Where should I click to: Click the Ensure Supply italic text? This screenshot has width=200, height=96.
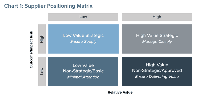[x=84, y=42]
